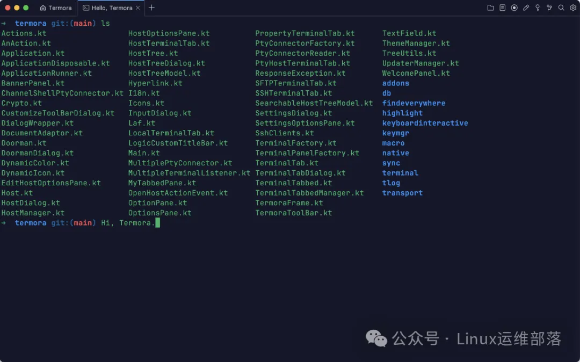Click the document page icon in the toolbar
This screenshot has height=362, width=580.
tap(502, 8)
